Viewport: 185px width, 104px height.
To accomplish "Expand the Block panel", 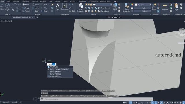I will (x=117, y=14).
